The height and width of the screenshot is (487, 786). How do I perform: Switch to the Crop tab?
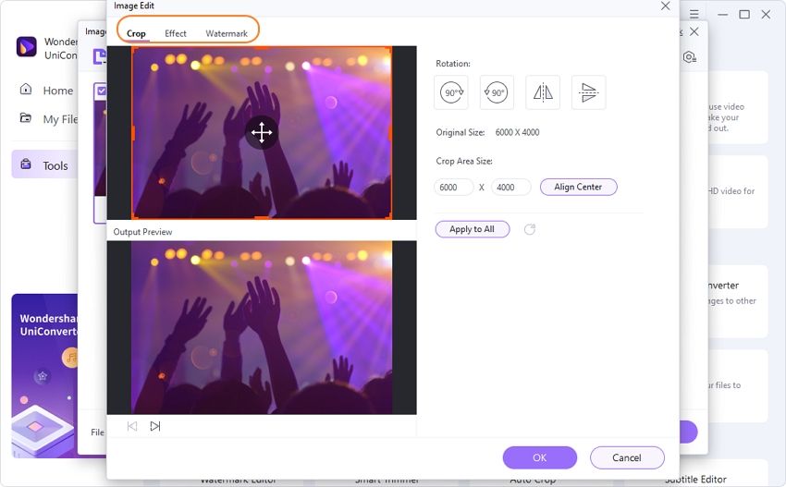tap(136, 33)
